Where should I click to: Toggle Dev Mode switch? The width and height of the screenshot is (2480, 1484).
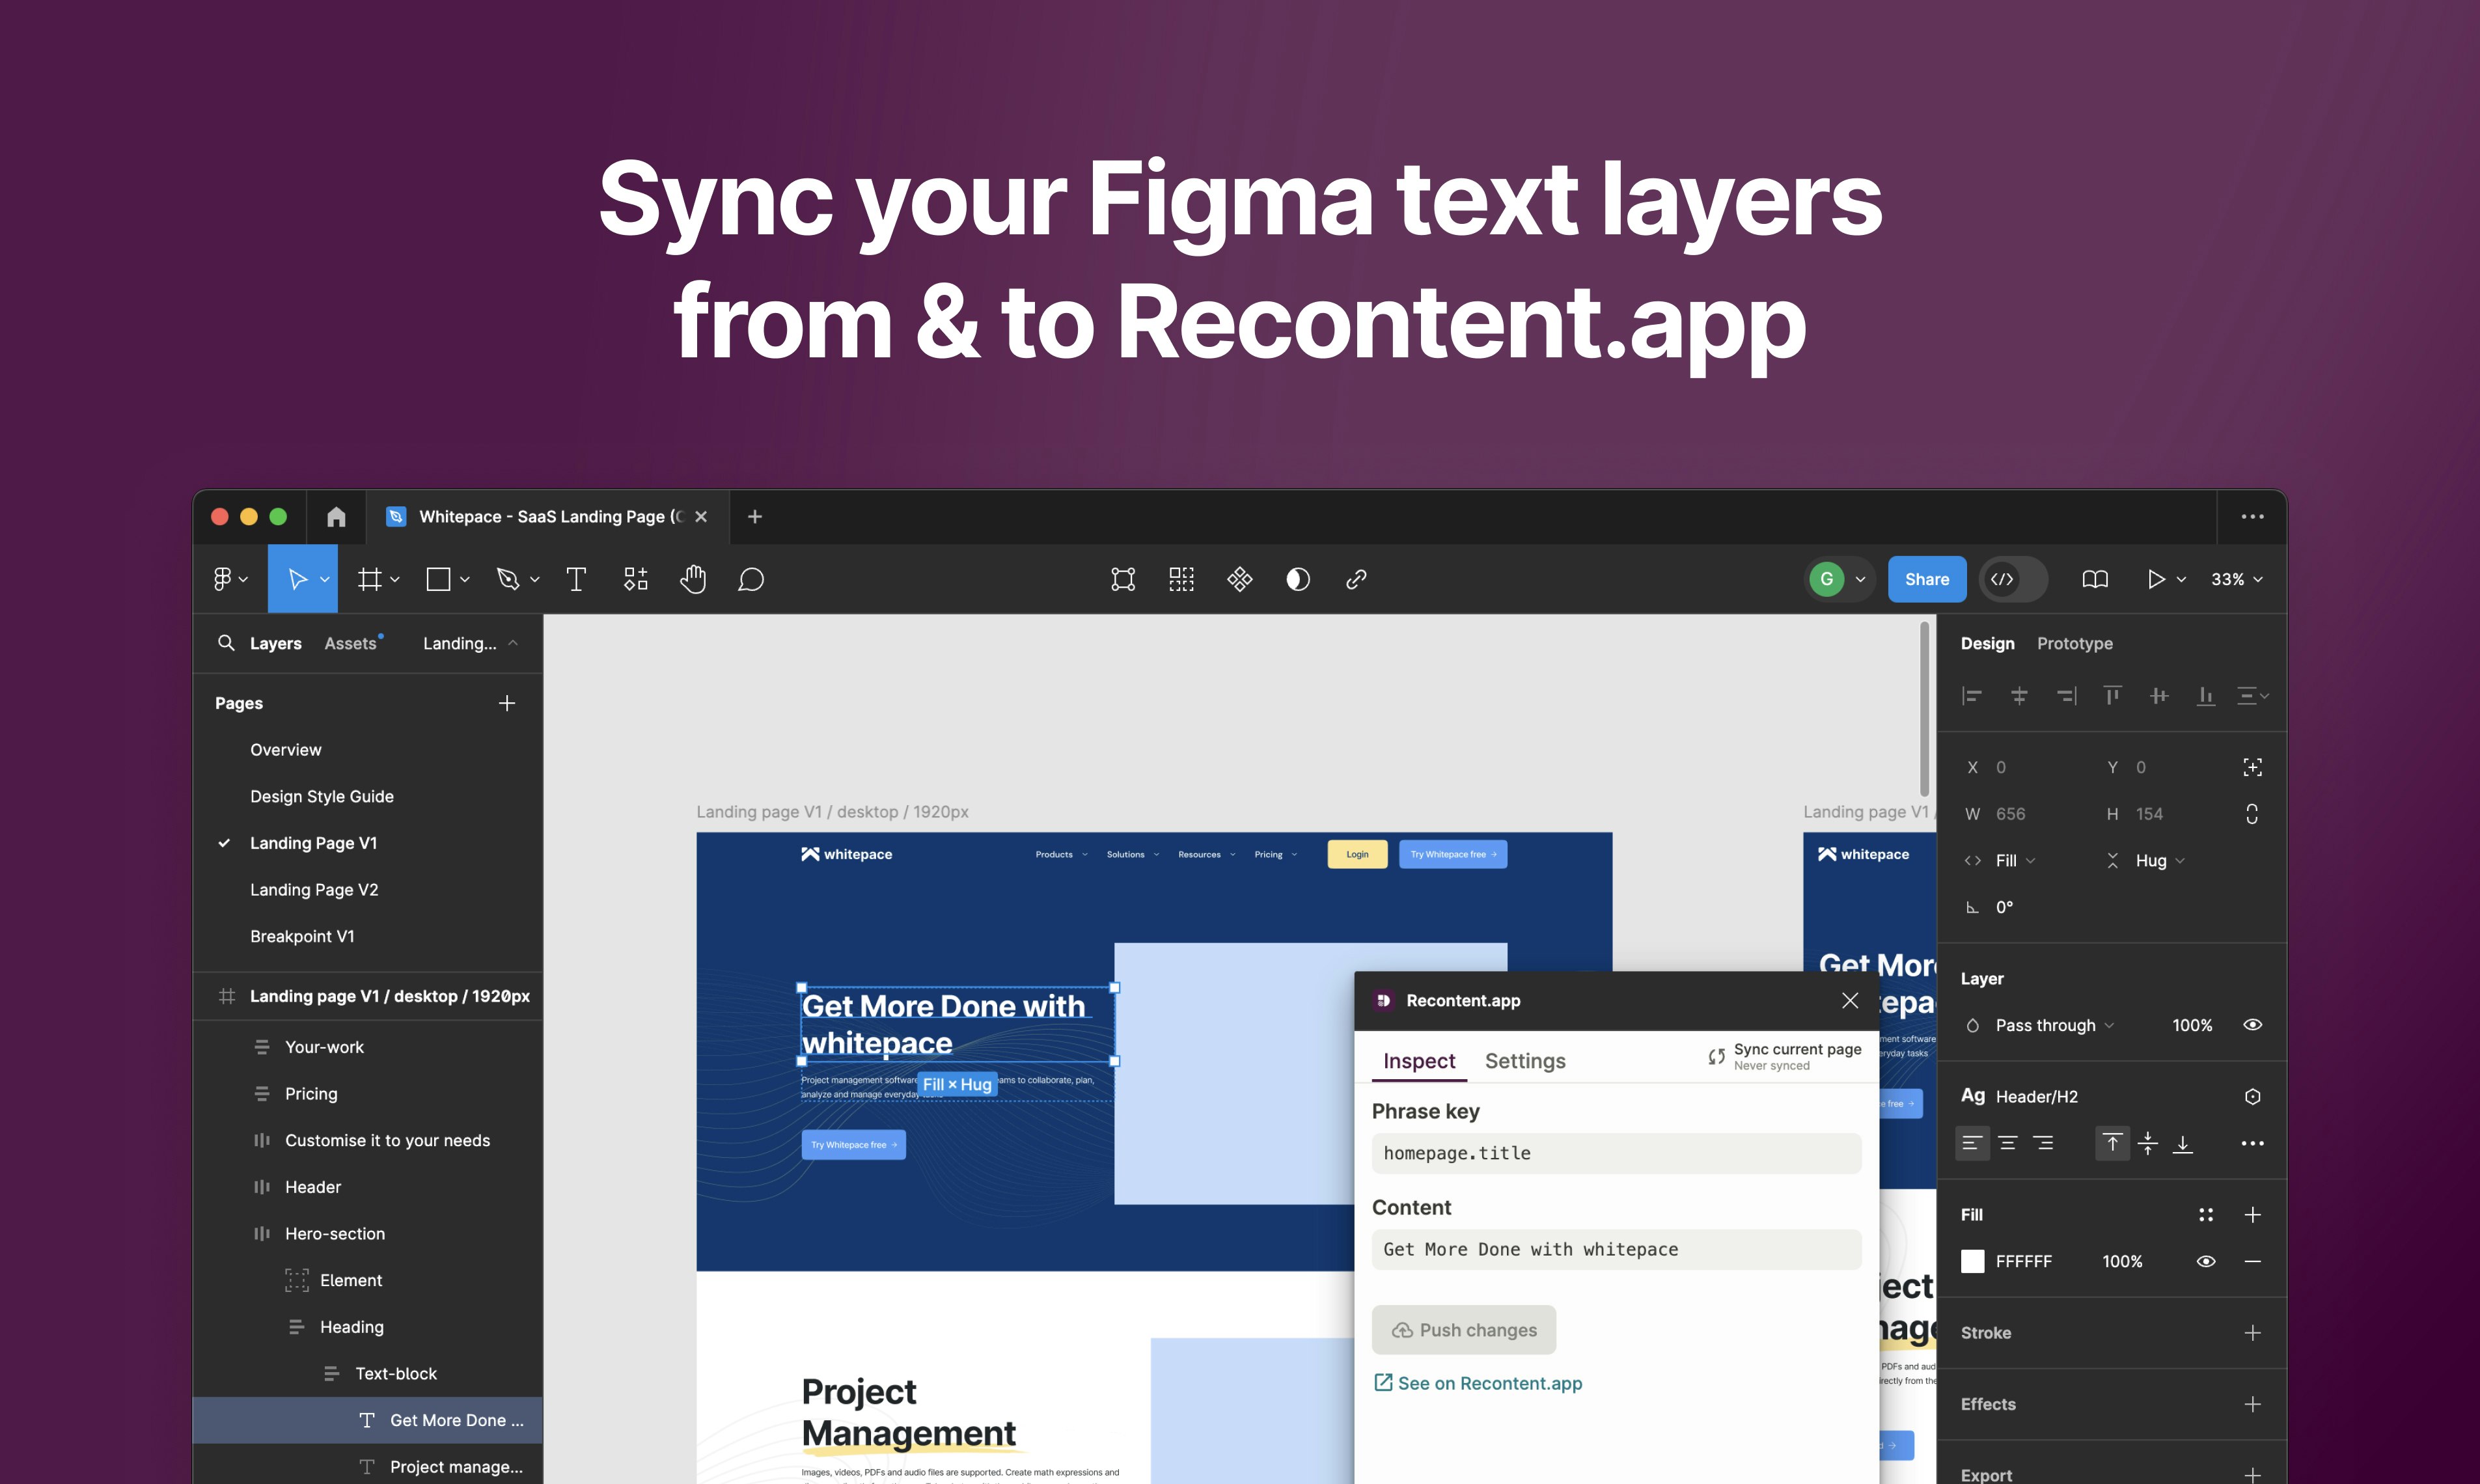(x=2012, y=579)
